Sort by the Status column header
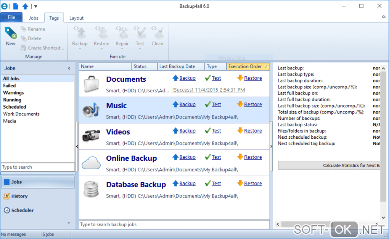The height and width of the screenshot is (239, 389). (145, 66)
